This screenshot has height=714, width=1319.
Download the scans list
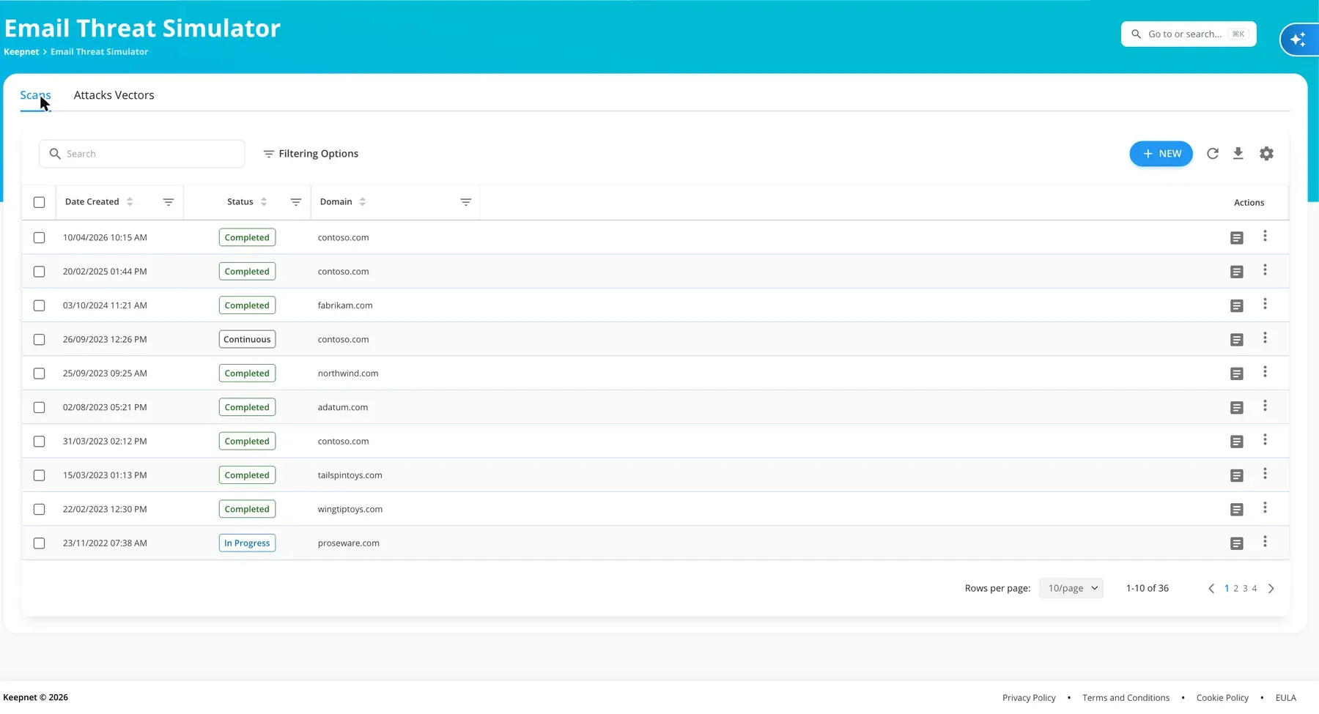click(1238, 154)
